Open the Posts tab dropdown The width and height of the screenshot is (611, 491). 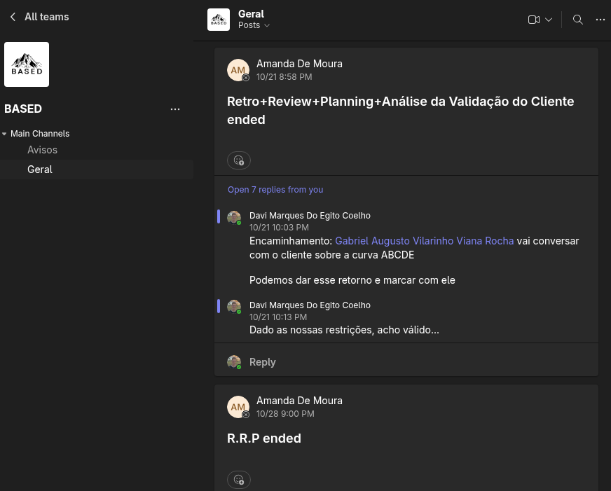tap(254, 25)
